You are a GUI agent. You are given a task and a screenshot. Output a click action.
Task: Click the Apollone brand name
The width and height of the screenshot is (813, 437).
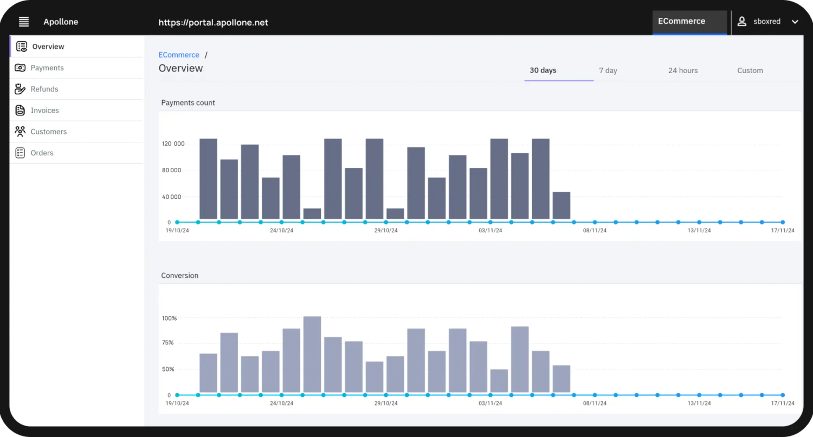coord(60,22)
